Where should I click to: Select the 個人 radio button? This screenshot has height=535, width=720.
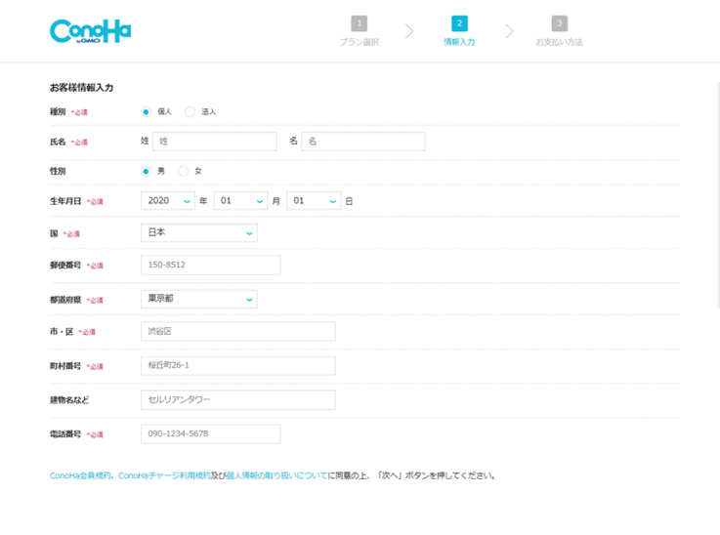tap(147, 112)
